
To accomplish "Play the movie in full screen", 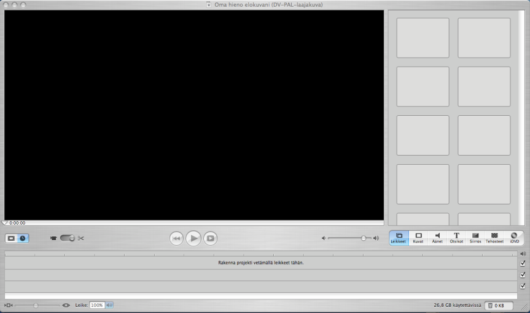I will pyautogui.click(x=210, y=238).
